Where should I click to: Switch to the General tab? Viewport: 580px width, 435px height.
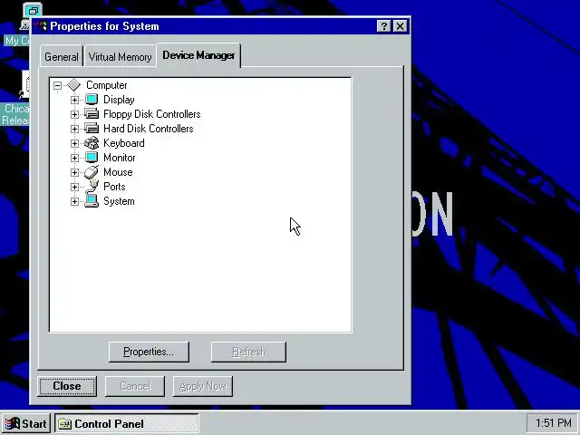tap(62, 56)
